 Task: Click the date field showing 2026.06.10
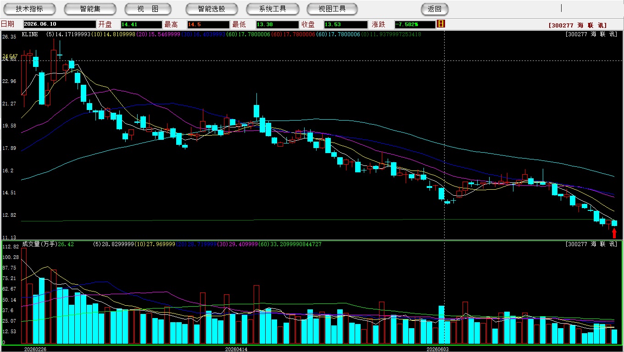click(60, 24)
